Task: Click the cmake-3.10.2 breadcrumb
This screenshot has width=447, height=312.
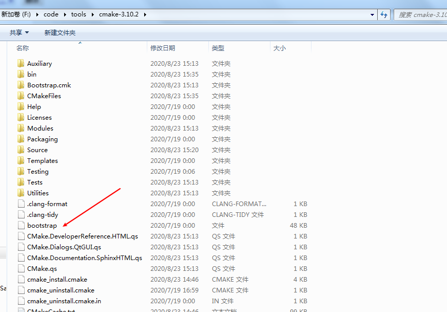Action: pos(119,14)
